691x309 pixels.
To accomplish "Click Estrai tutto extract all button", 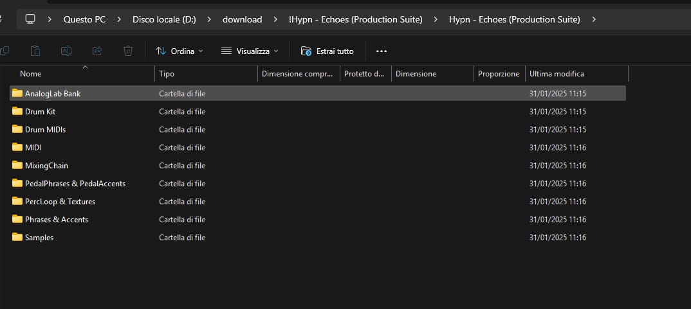I will (x=327, y=51).
